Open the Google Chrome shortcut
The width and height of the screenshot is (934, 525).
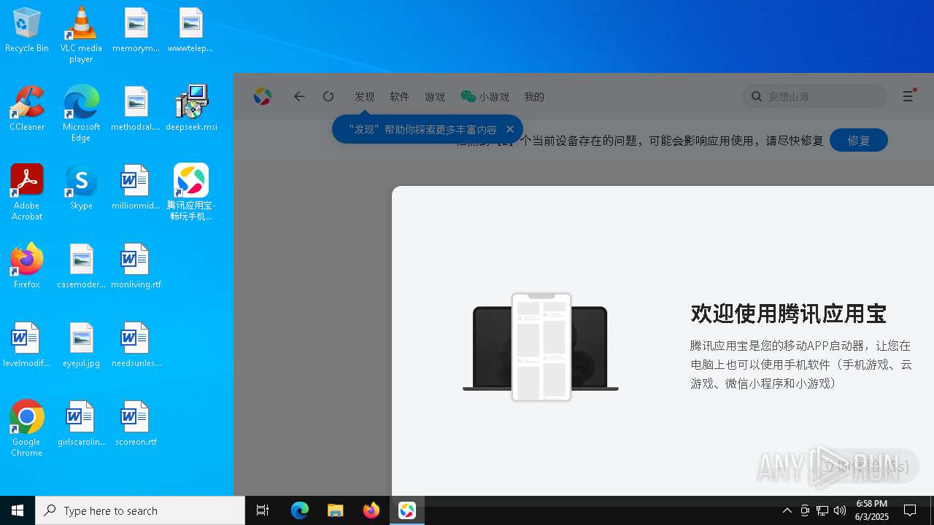(27, 428)
